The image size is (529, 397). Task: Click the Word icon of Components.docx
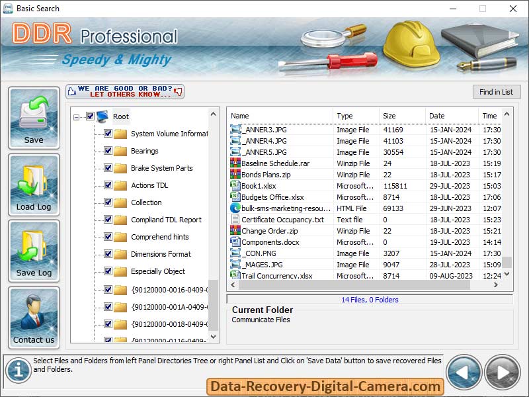pyautogui.click(x=235, y=242)
